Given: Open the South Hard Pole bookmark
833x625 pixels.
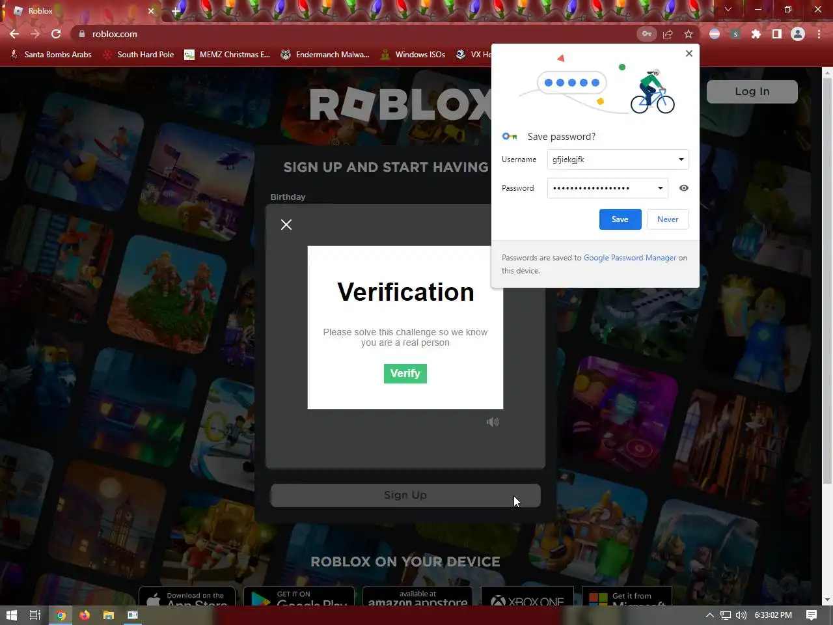Looking at the screenshot, I should click(x=138, y=55).
